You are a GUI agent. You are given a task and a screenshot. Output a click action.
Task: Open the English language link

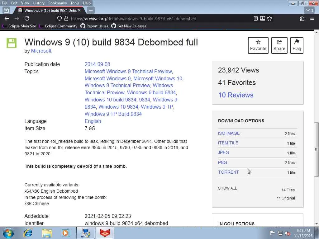click(93, 121)
